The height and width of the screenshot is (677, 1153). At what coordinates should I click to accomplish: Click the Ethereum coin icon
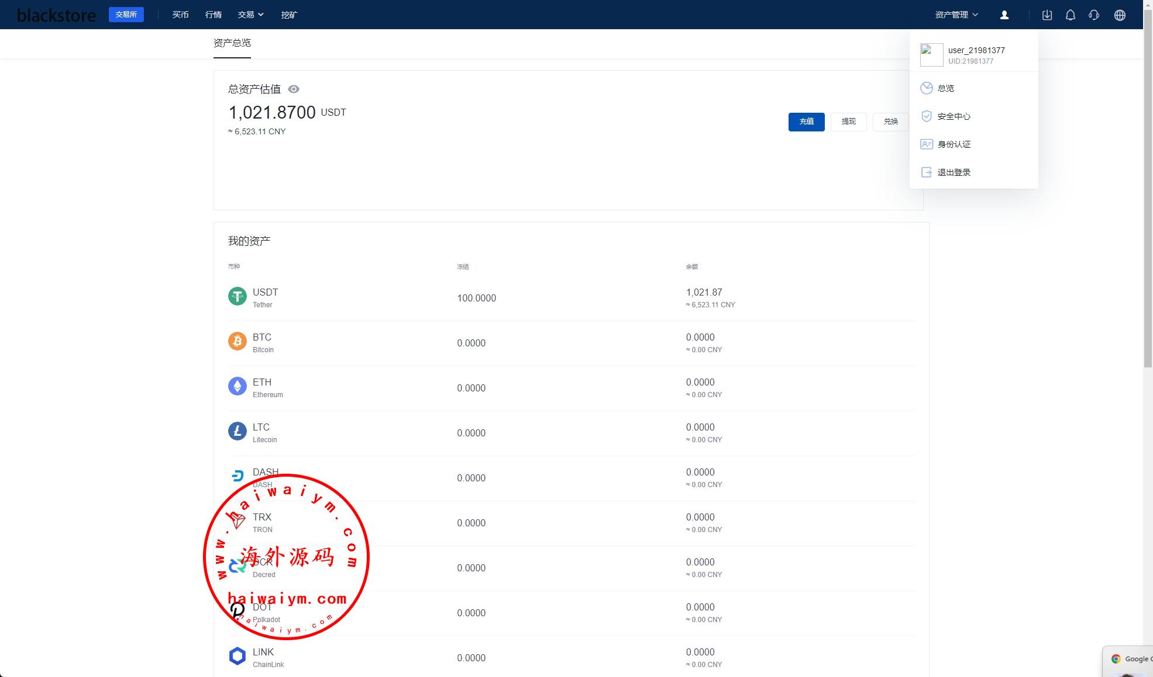[x=237, y=387]
